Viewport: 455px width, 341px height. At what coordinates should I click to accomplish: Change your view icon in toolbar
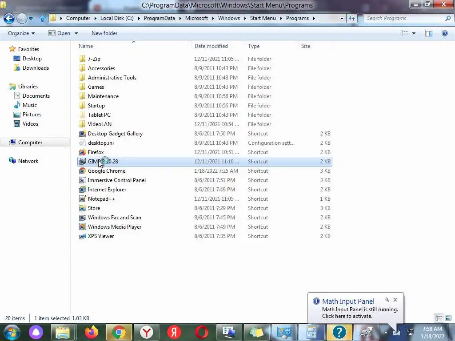pos(404,33)
